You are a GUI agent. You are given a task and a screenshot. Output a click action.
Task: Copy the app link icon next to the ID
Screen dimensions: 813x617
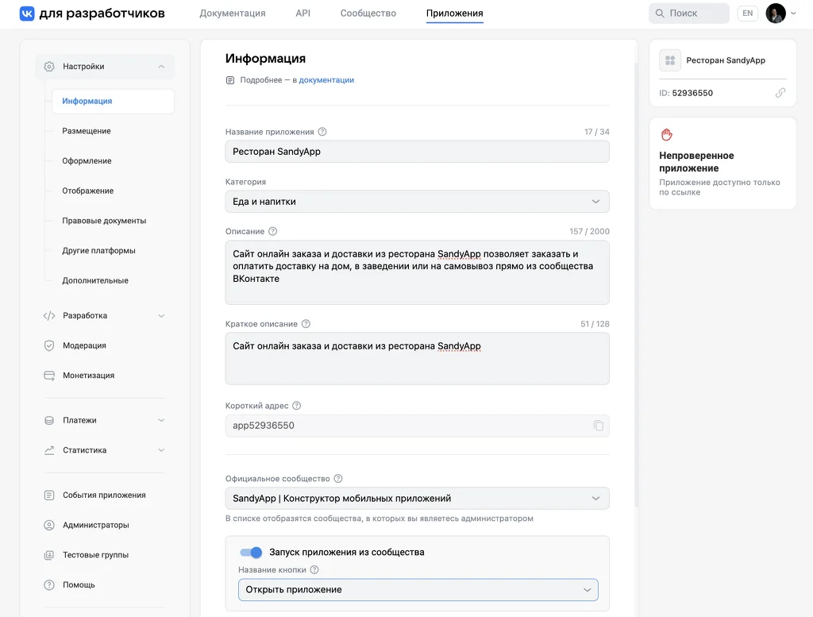click(x=780, y=93)
